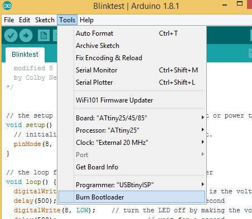This screenshot has width=252, height=219.
Task: Click the "pinMode(8," code line
Action: point(33,144)
